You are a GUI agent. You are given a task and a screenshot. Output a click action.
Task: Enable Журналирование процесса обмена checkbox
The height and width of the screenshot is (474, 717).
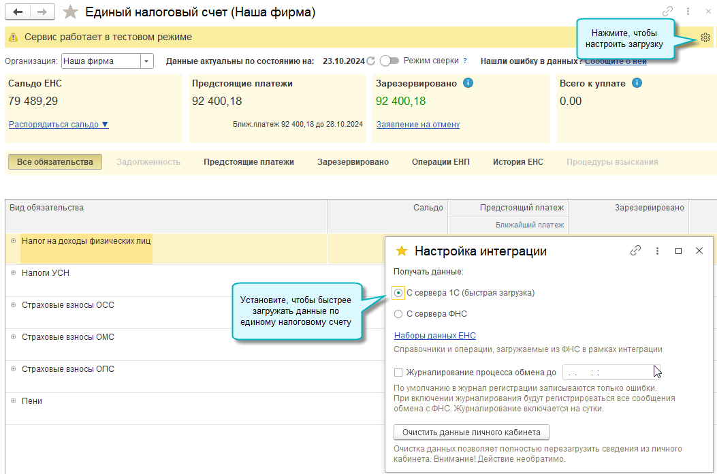398,373
